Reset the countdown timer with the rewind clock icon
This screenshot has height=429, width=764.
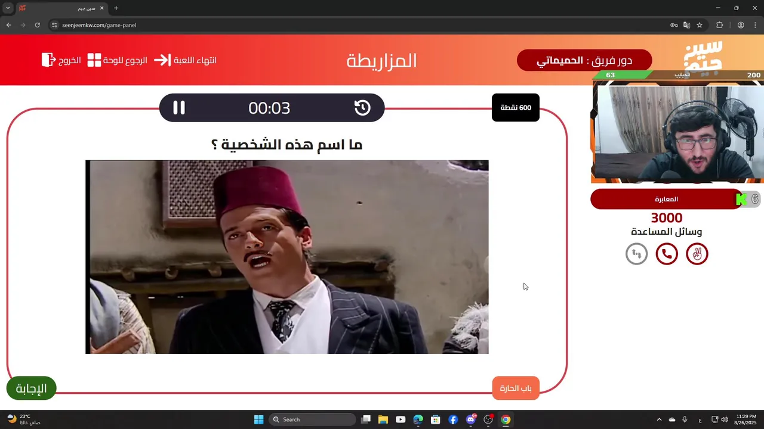[x=362, y=108]
